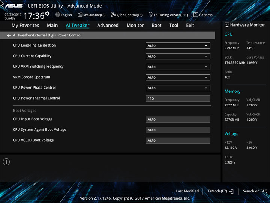The height and width of the screenshot is (203, 270).
Task: Click the 32768 MB capacity value
Action: click(x=232, y=120)
